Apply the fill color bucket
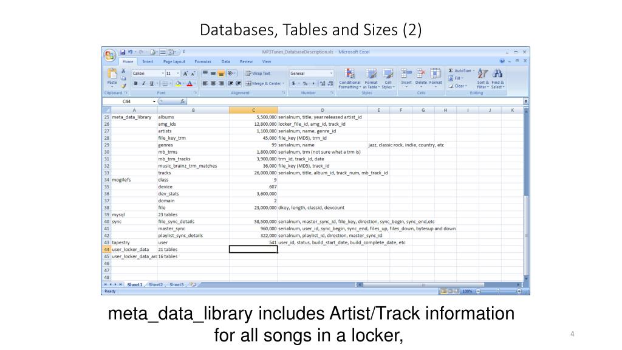 point(178,83)
